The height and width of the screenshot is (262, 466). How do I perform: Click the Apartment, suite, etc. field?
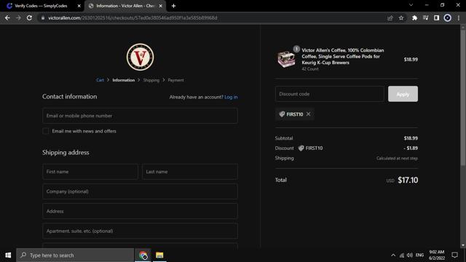tap(140, 231)
